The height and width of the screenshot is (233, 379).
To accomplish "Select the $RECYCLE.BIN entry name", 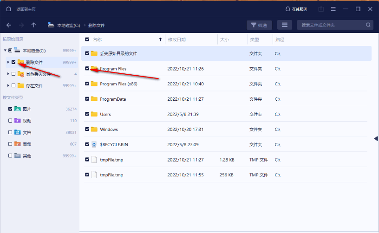I will [x=114, y=145].
